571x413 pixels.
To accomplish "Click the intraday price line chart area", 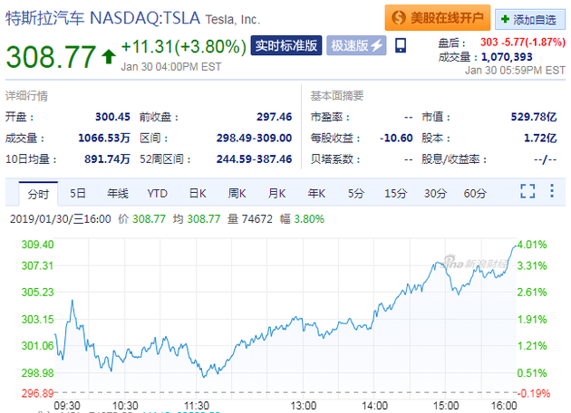I will point(285,319).
